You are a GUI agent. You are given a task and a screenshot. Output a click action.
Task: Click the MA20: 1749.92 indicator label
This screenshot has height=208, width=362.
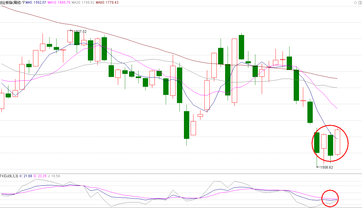[x=83, y=2]
